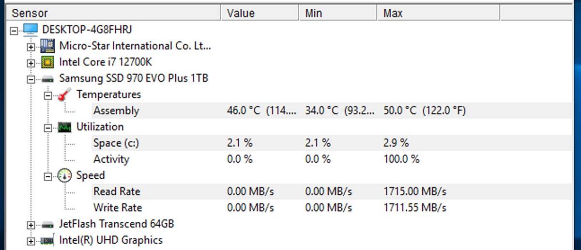
Task: Expand the JetFlash Transcend 64GB node
Action: pyautogui.click(x=31, y=225)
